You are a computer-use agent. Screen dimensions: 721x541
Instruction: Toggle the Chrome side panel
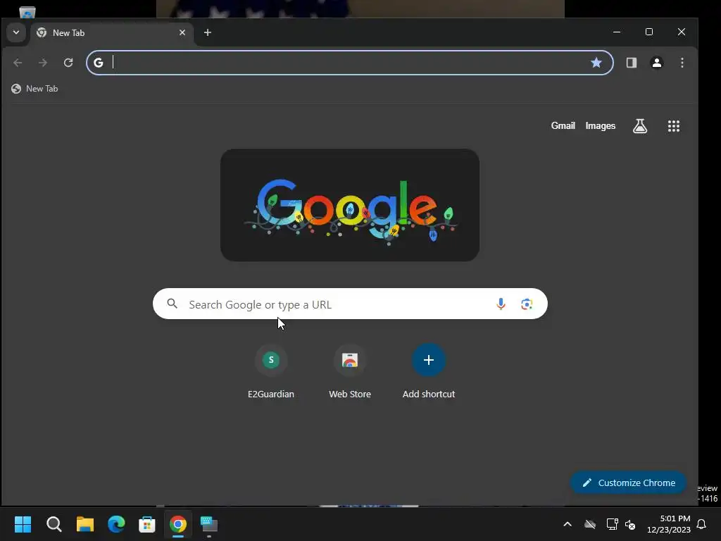coord(632,63)
